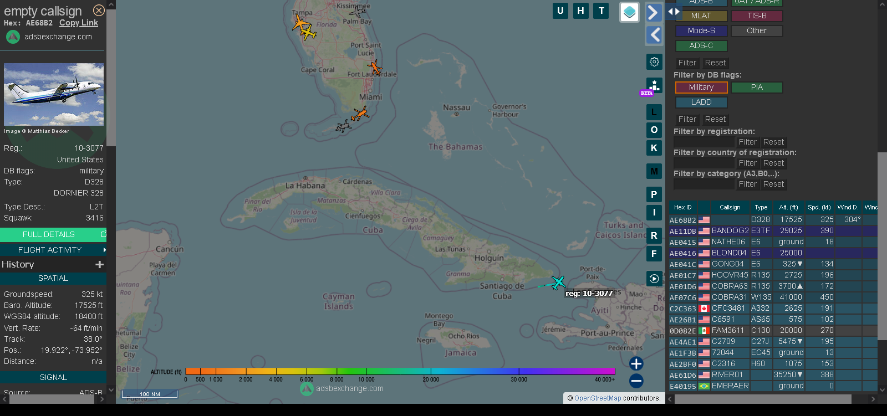Select the yellow aircraft near Tampa
Image resolution: width=887 pixels, height=416 pixels.
click(308, 33)
